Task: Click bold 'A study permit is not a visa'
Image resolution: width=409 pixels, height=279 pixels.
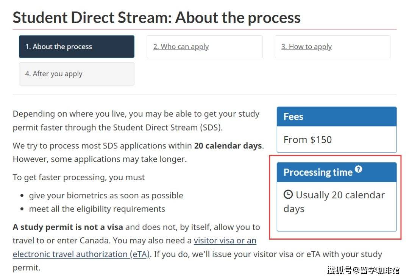Action: click(68, 227)
